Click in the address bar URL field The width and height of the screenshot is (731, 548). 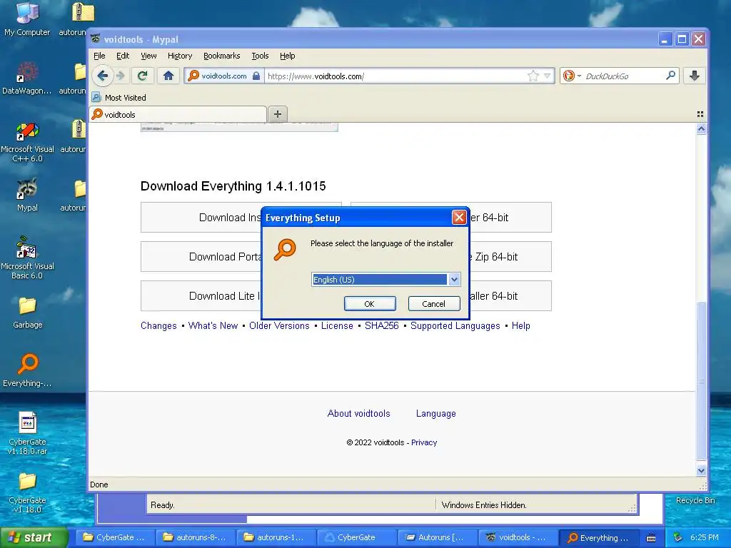395,76
